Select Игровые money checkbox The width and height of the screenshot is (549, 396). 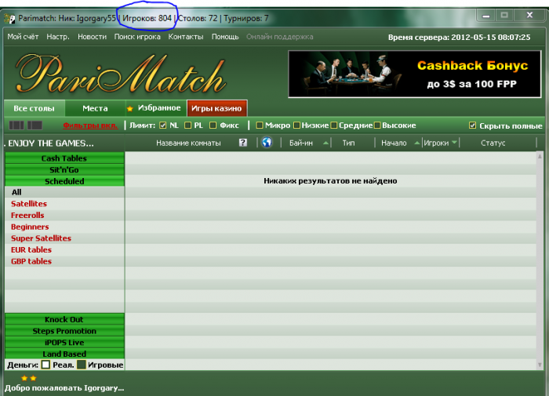[x=82, y=365]
